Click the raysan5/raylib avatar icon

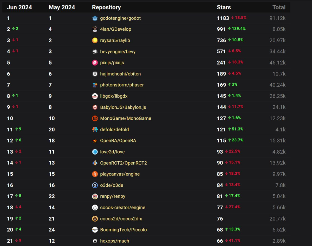pyautogui.click(x=95, y=40)
